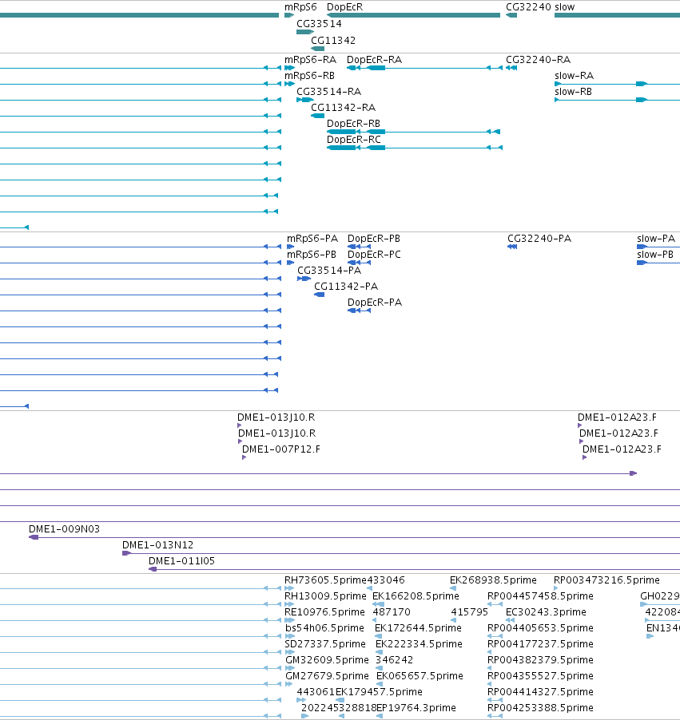The image size is (680, 720).
Task: Open protein CG32240-PA
Action: pyautogui.click(x=539, y=239)
